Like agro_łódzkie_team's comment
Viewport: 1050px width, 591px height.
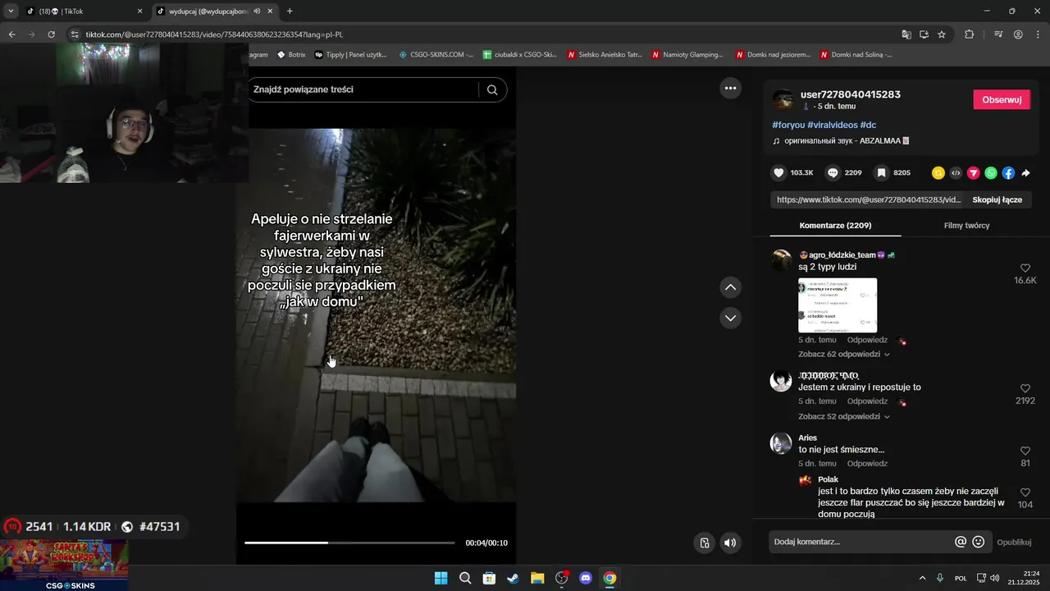pyautogui.click(x=1025, y=268)
